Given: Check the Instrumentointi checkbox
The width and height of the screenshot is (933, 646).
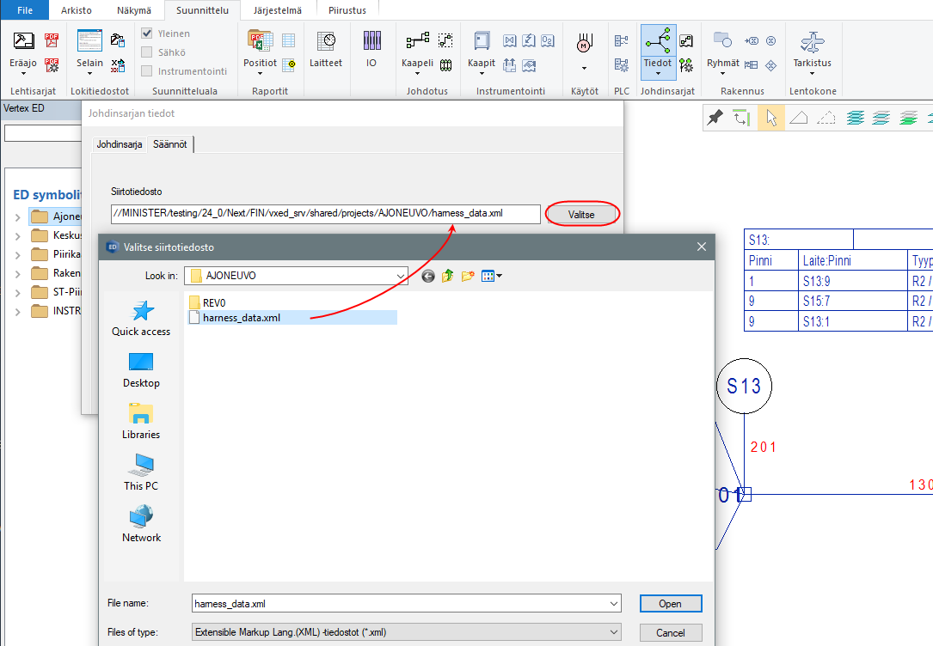Looking at the screenshot, I should click(147, 71).
